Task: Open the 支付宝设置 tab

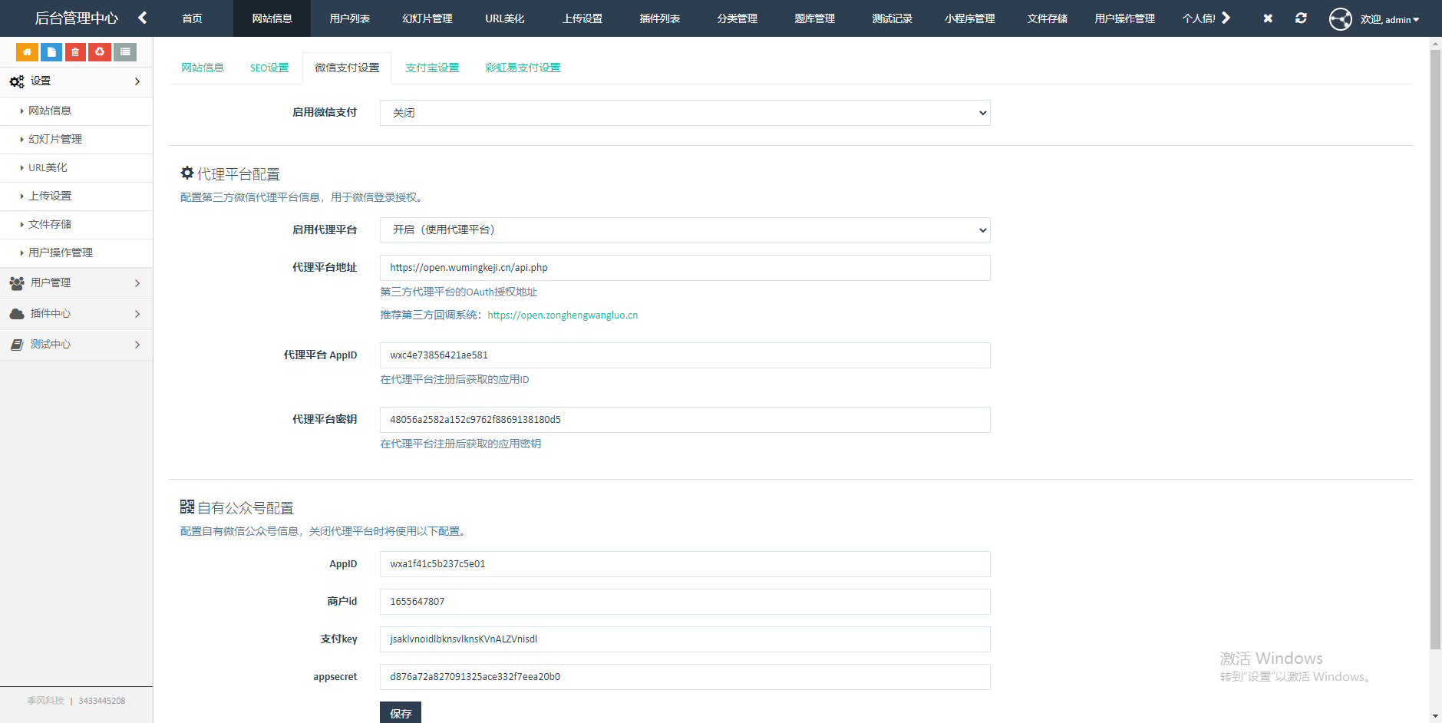Action: click(432, 68)
